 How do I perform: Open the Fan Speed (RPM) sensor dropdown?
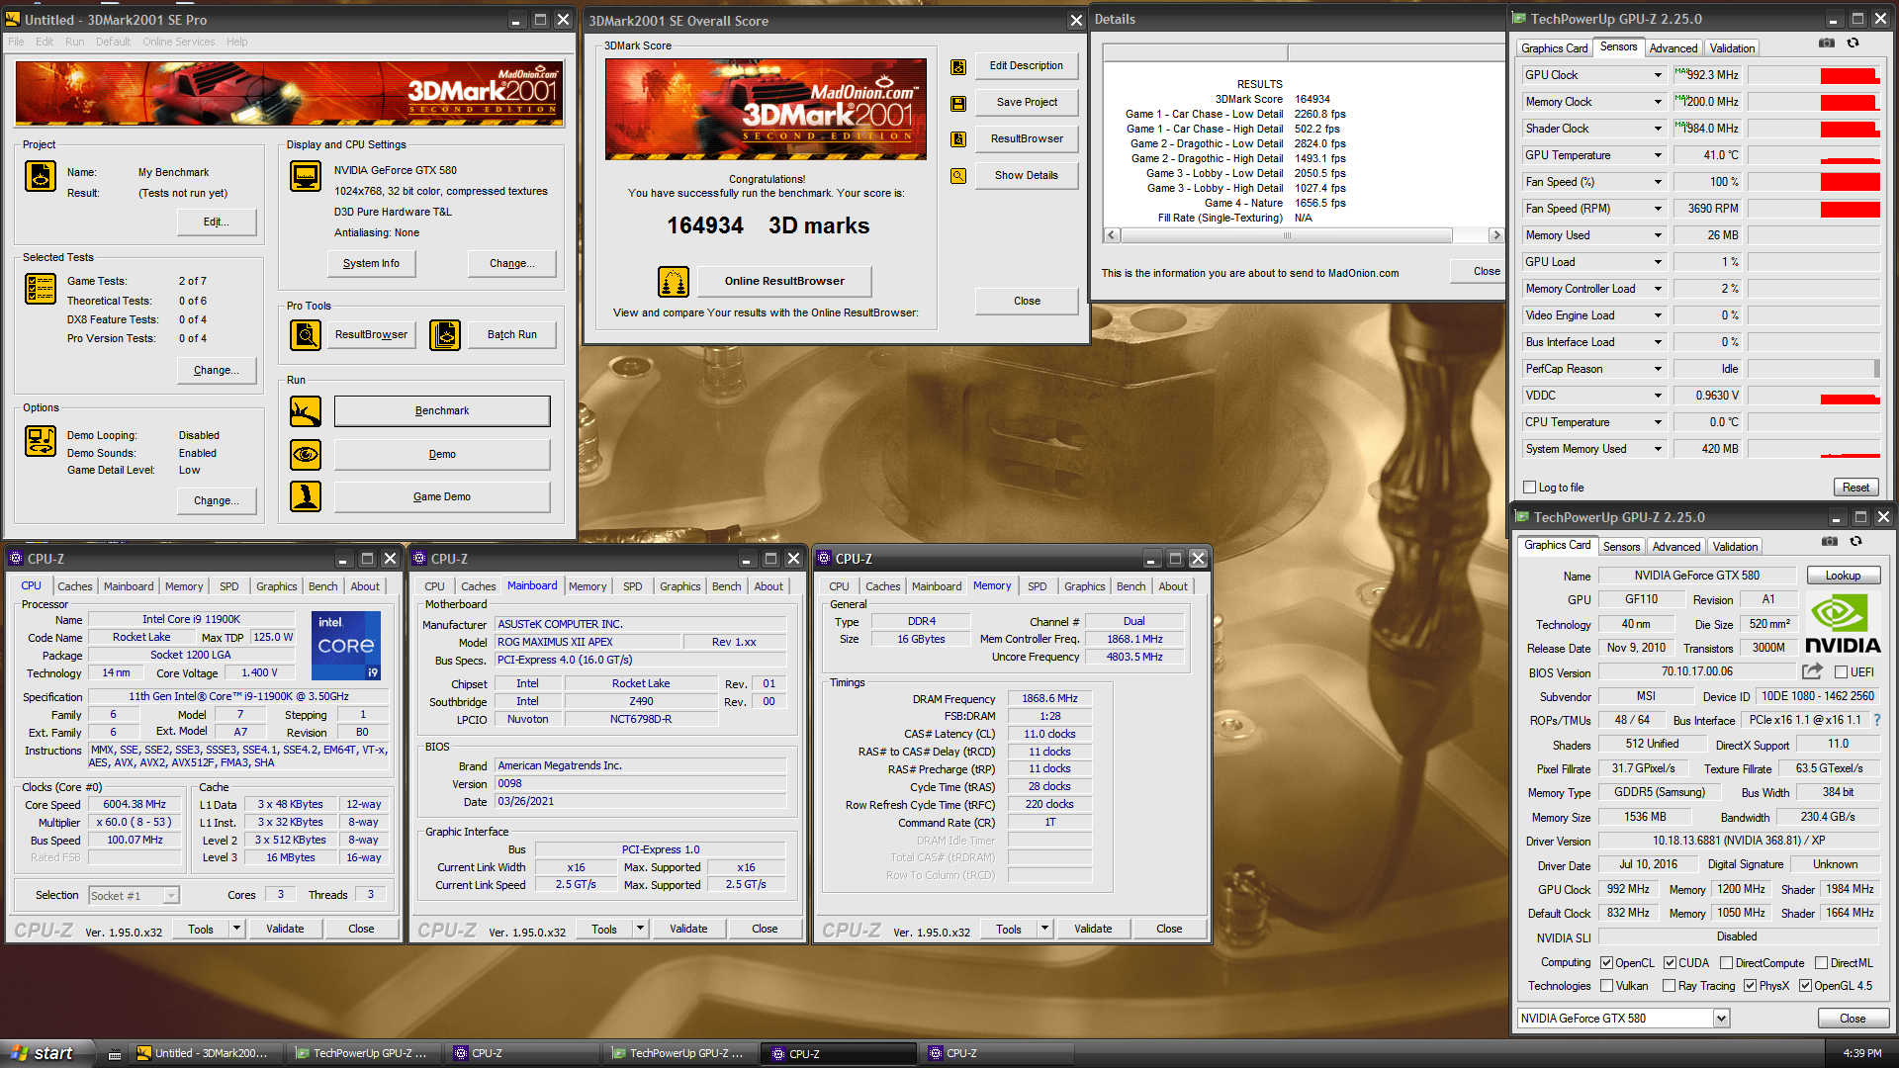[x=1659, y=209]
